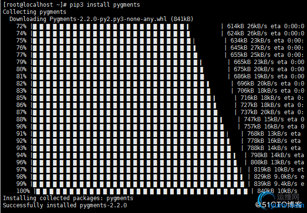Click the 98% progress label

[22, 177]
